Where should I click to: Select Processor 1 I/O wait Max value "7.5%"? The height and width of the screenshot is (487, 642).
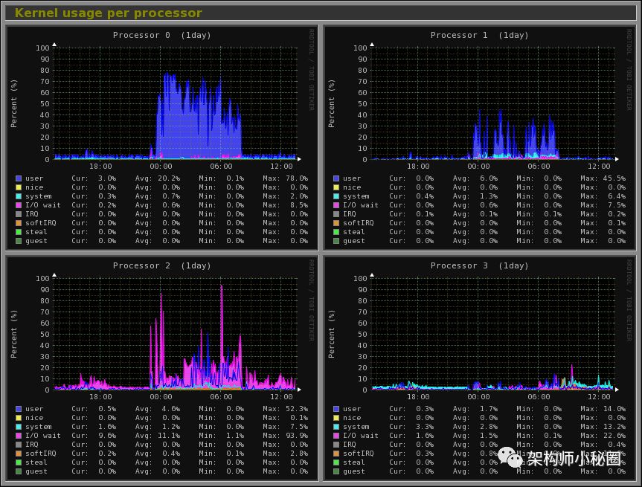pyautogui.click(x=617, y=205)
